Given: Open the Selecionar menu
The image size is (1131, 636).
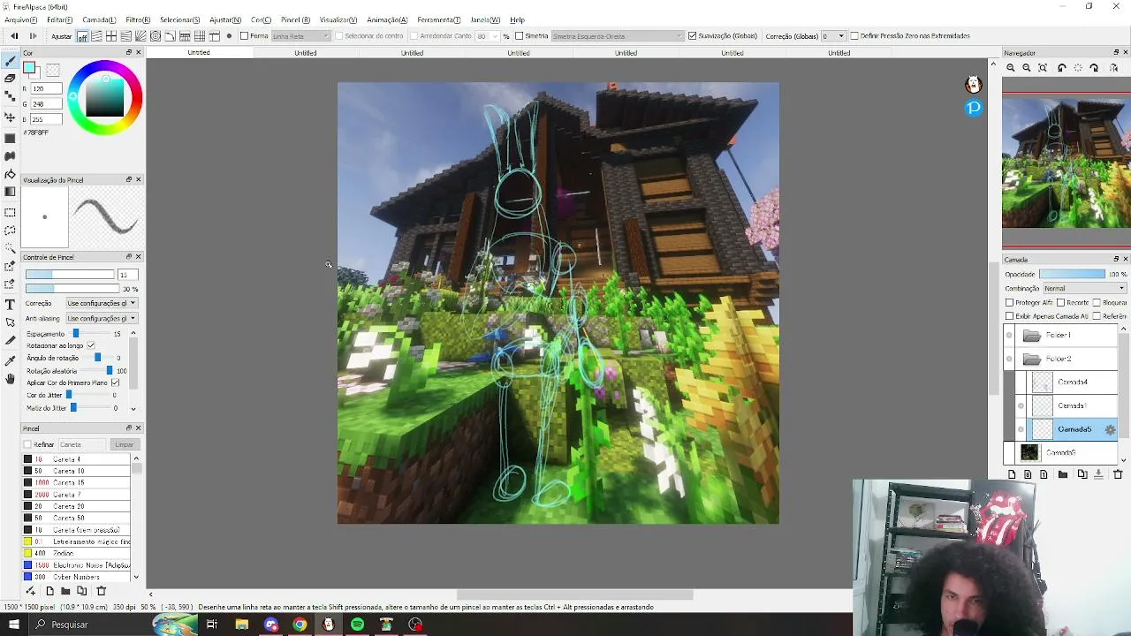Looking at the screenshot, I should point(180,19).
